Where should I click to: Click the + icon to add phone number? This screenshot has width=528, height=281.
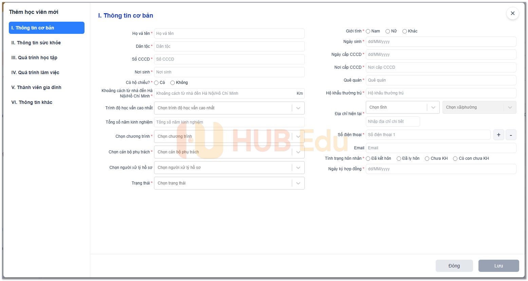click(498, 134)
